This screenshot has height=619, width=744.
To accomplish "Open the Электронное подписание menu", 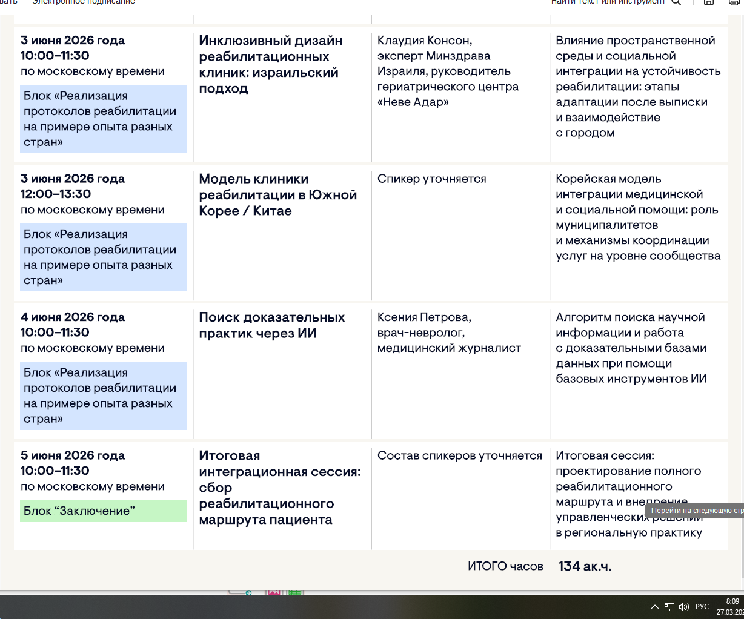I will click(84, 2).
